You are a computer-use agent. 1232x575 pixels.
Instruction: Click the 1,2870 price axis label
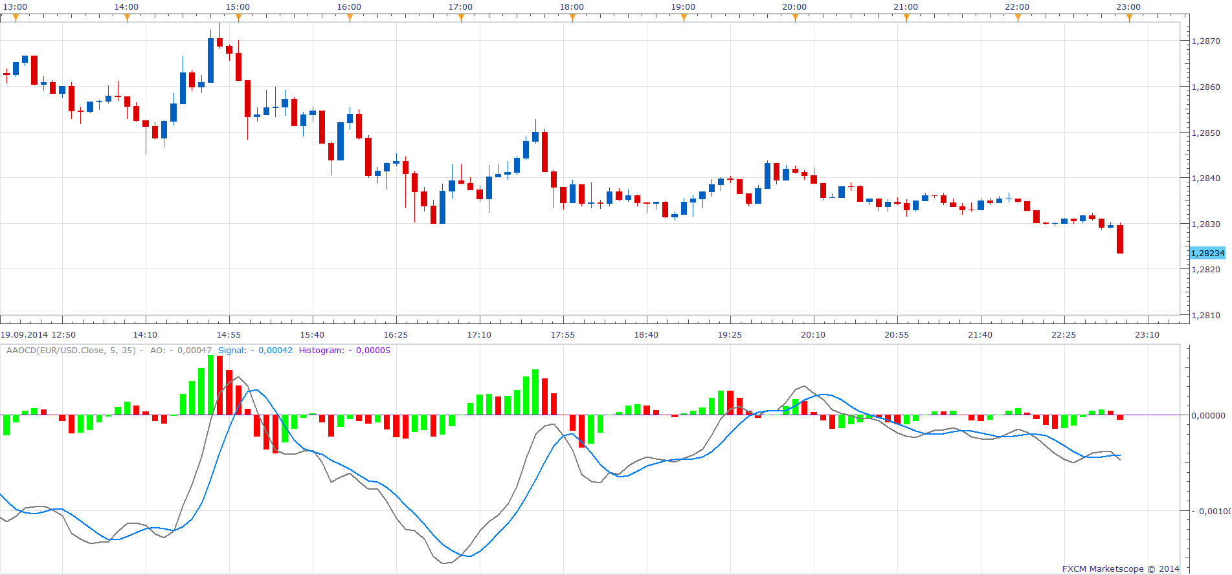tap(1206, 41)
